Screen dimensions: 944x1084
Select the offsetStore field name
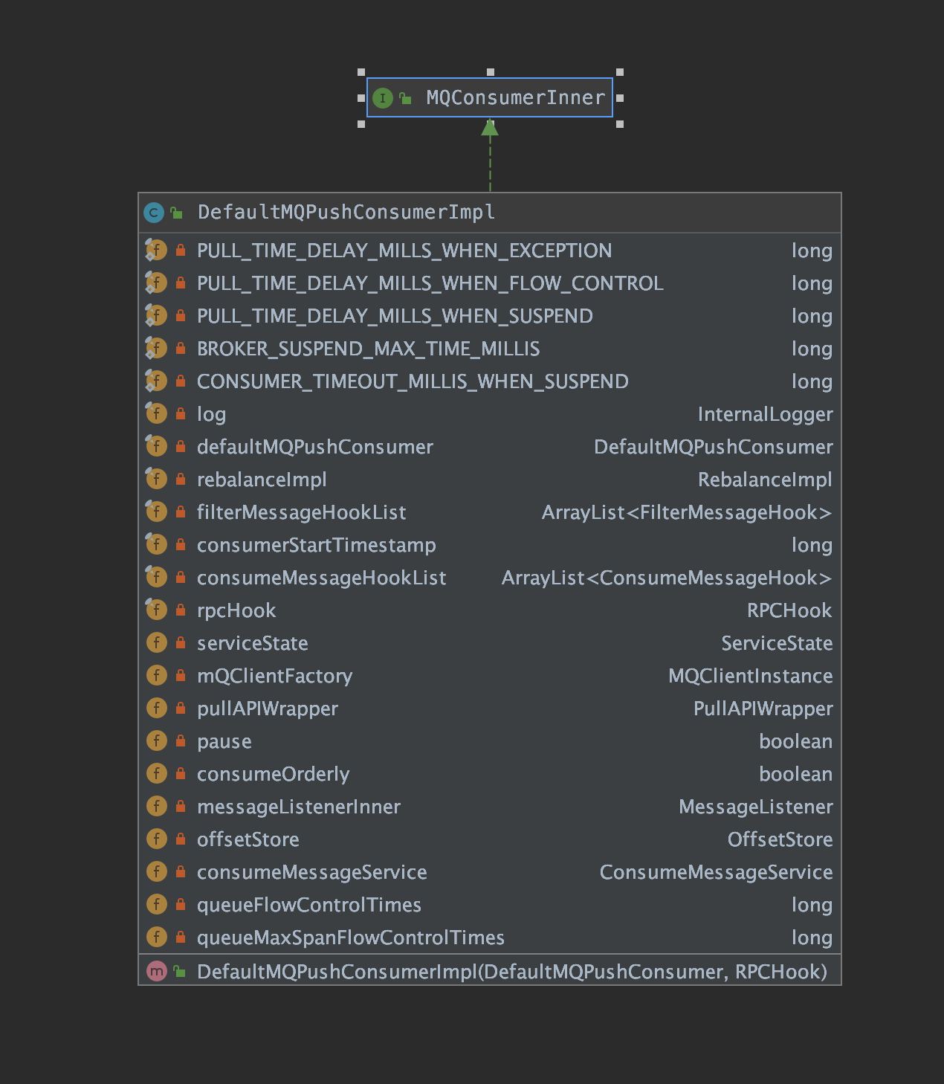pos(248,839)
